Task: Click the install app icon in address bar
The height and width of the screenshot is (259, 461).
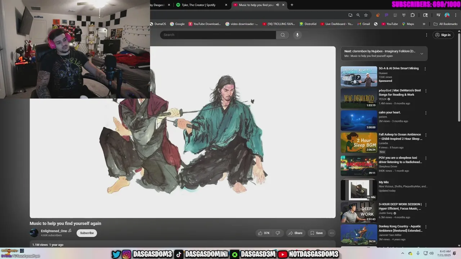Action: pyautogui.click(x=350, y=15)
